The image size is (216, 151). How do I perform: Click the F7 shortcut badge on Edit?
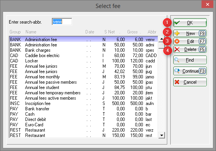[202, 41]
